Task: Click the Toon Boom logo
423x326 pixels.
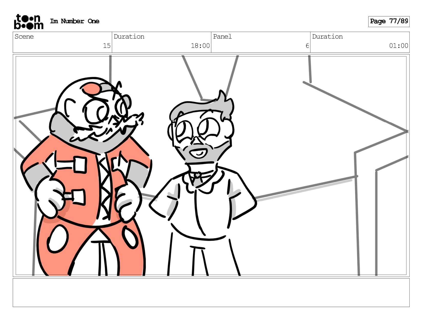Action: tap(28, 22)
